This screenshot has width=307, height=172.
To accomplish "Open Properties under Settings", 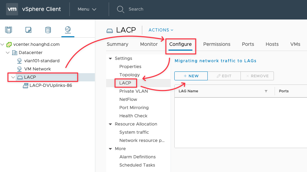I will [130, 67].
